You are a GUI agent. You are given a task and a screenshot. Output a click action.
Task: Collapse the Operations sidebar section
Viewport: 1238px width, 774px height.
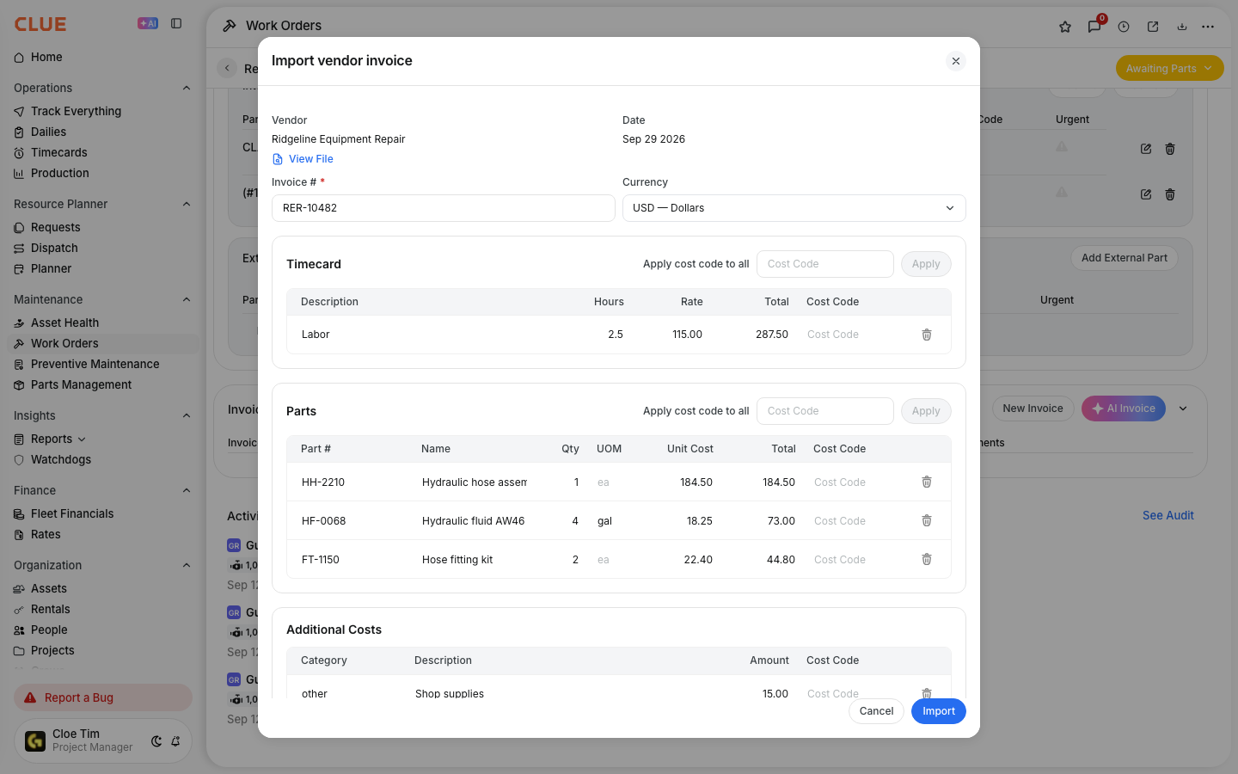[x=187, y=88]
